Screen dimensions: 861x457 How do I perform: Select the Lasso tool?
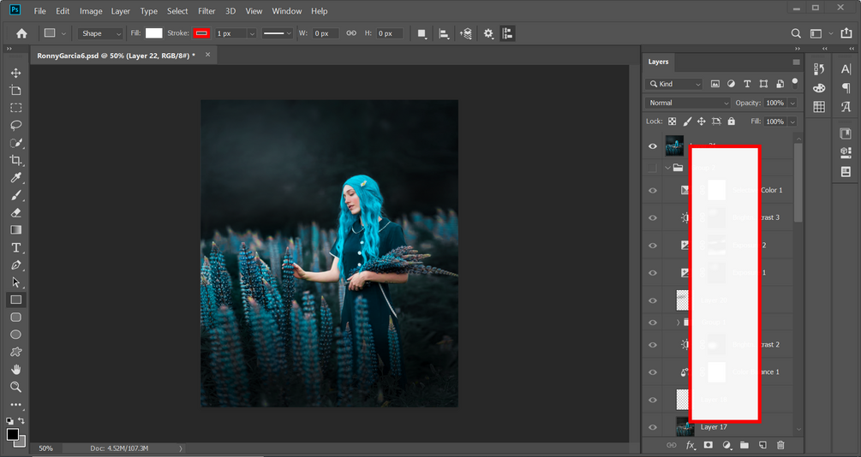[x=15, y=125]
